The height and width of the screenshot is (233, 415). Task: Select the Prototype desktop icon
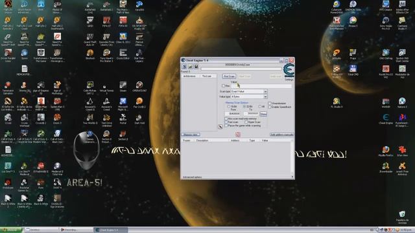click(8, 184)
